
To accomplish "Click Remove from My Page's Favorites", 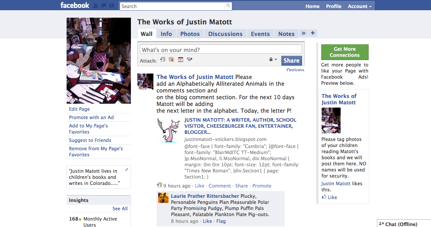I will pyautogui.click(x=96, y=152).
